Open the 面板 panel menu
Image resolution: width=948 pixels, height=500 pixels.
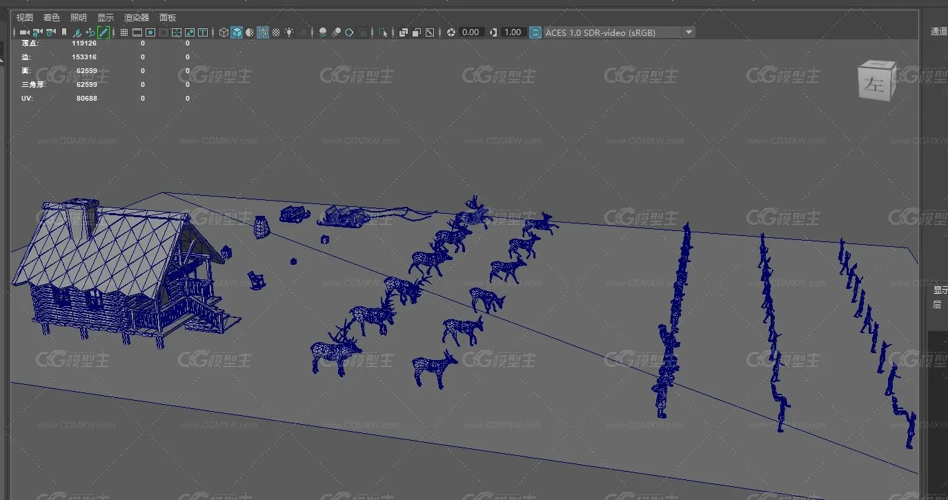point(168,17)
